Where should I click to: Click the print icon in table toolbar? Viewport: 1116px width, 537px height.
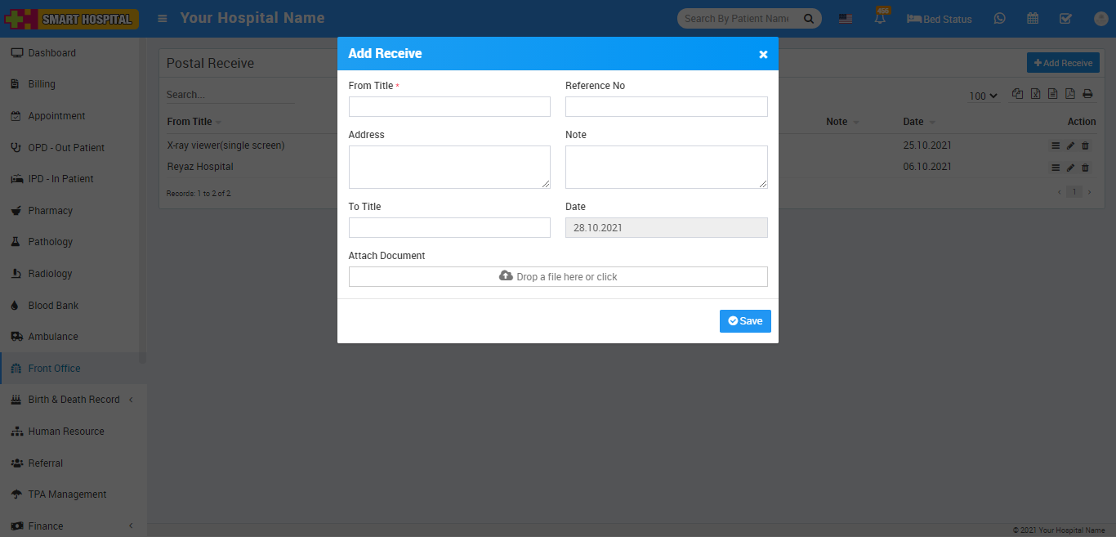[1087, 94]
